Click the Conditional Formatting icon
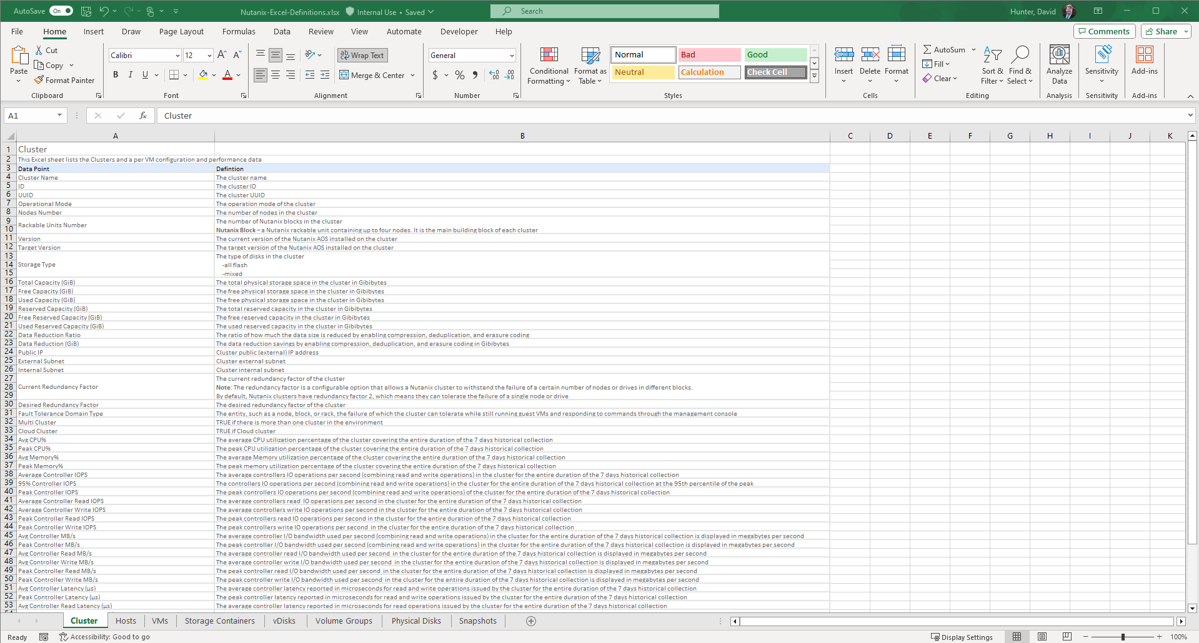The image size is (1199, 643). click(549, 56)
